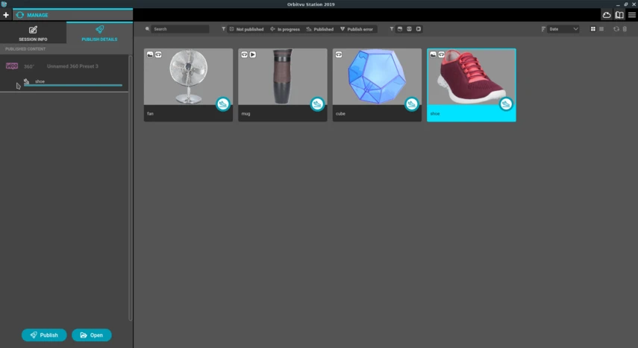Viewport: 638px width, 348px height.
Task: Click the publish status badge on fan
Action: tap(223, 104)
